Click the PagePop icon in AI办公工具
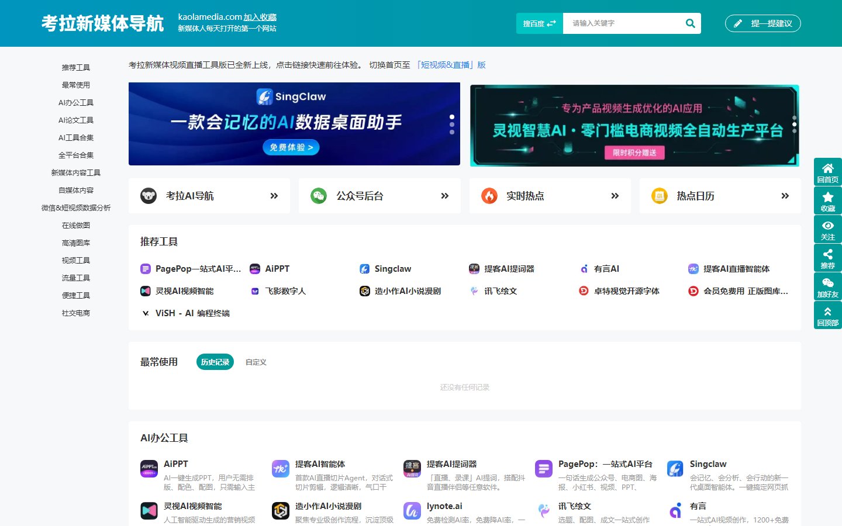Screen dimensions: 842x526 [544, 469]
